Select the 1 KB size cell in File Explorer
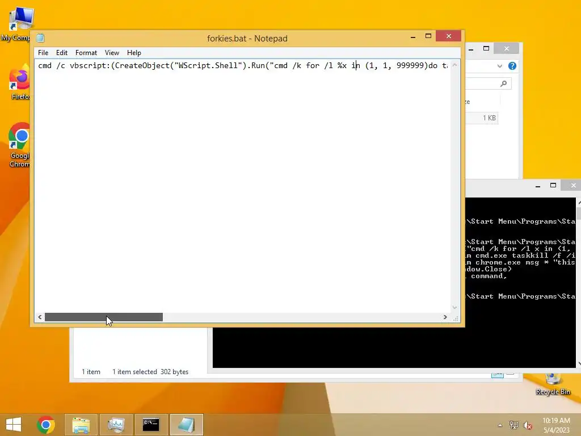The width and height of the screenshot is (581, 436). pos(489,118)
